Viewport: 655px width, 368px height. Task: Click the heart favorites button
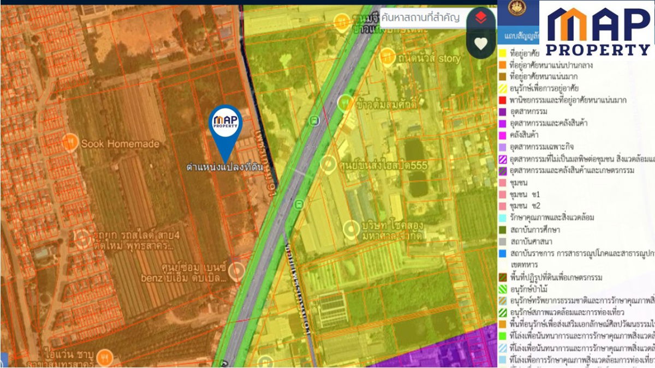pyautogui.click(x=480, y=44)
